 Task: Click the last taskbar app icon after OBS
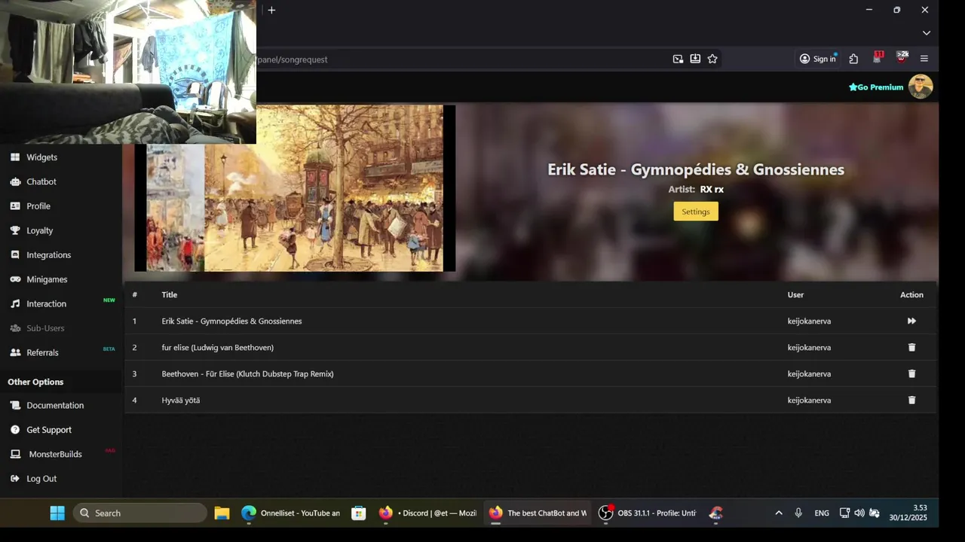click(716, 513)
